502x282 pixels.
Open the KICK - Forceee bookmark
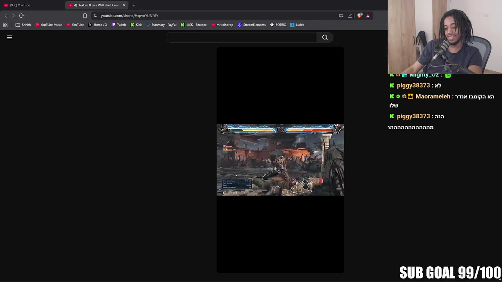[x=194, y=25]
